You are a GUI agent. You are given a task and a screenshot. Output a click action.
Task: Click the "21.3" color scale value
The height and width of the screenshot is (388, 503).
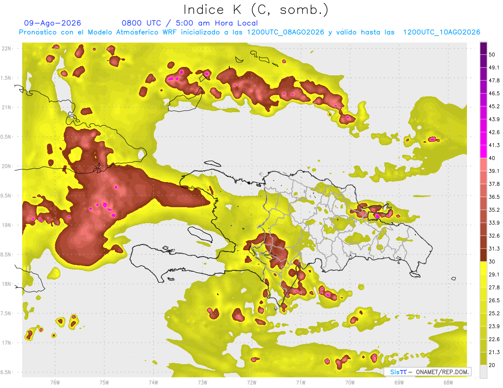494,352
